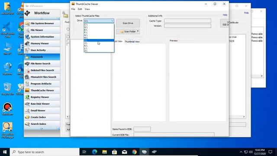Open the volume control in system tray
Image resolution: width=277 pixels, height=156 pixels.
[x=251, y=152]
